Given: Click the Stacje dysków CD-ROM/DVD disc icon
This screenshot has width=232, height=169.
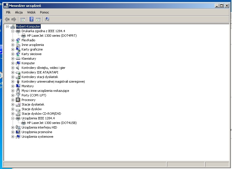Looking at the screenshot, I should [18, 114].
